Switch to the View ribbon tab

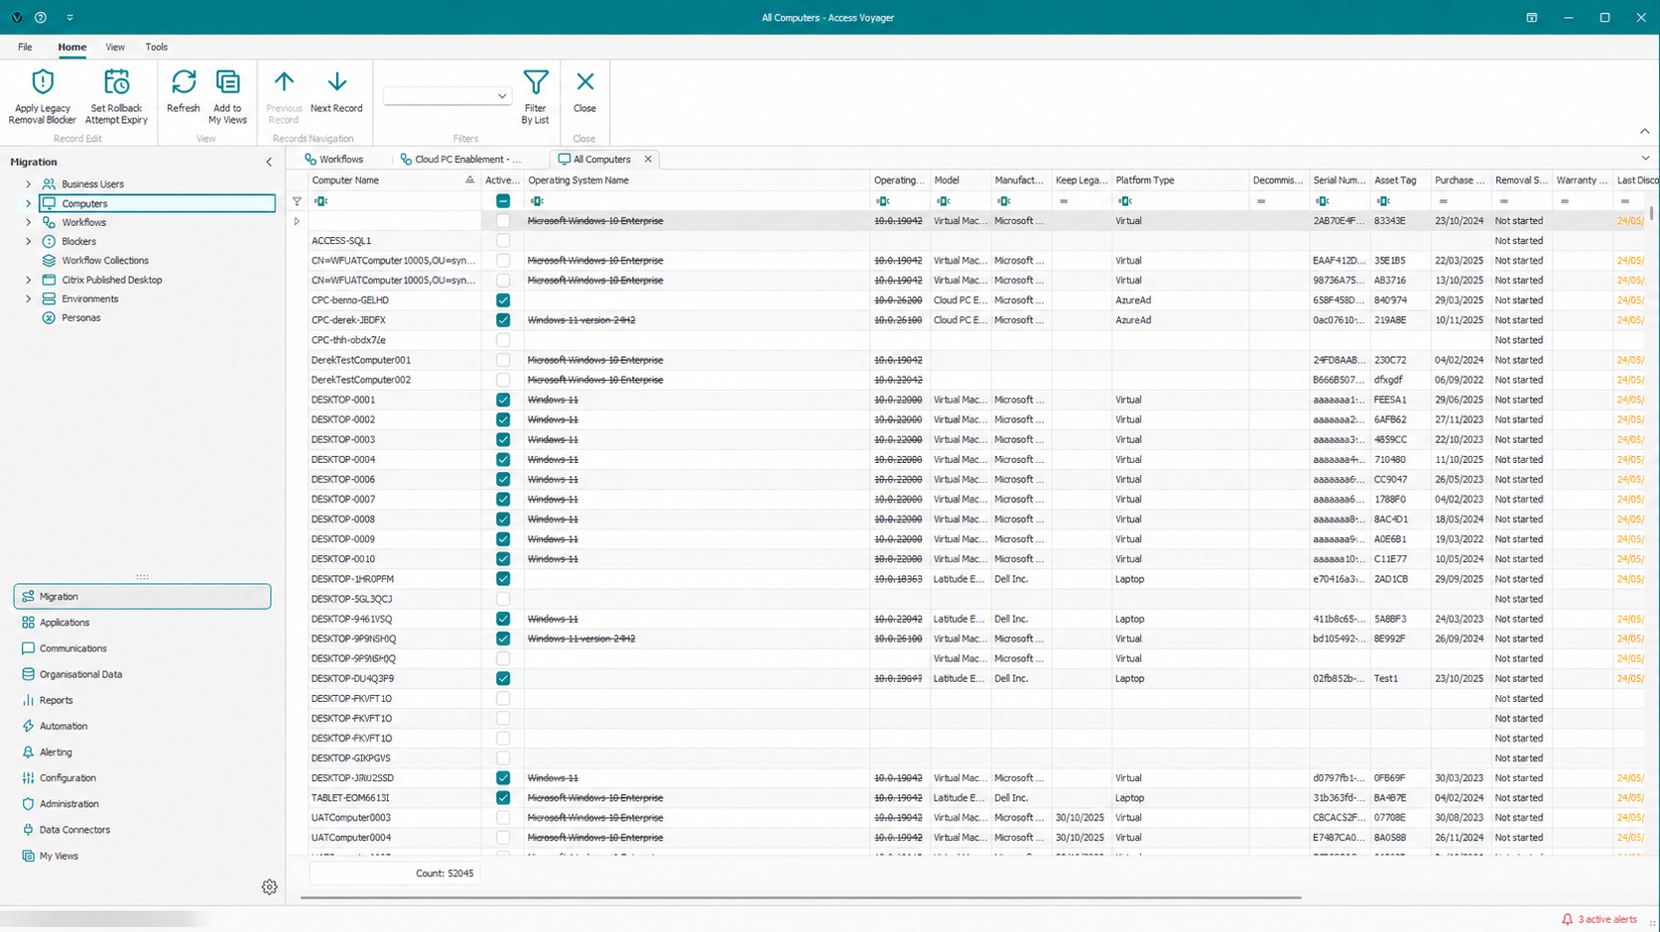(115, 47)
